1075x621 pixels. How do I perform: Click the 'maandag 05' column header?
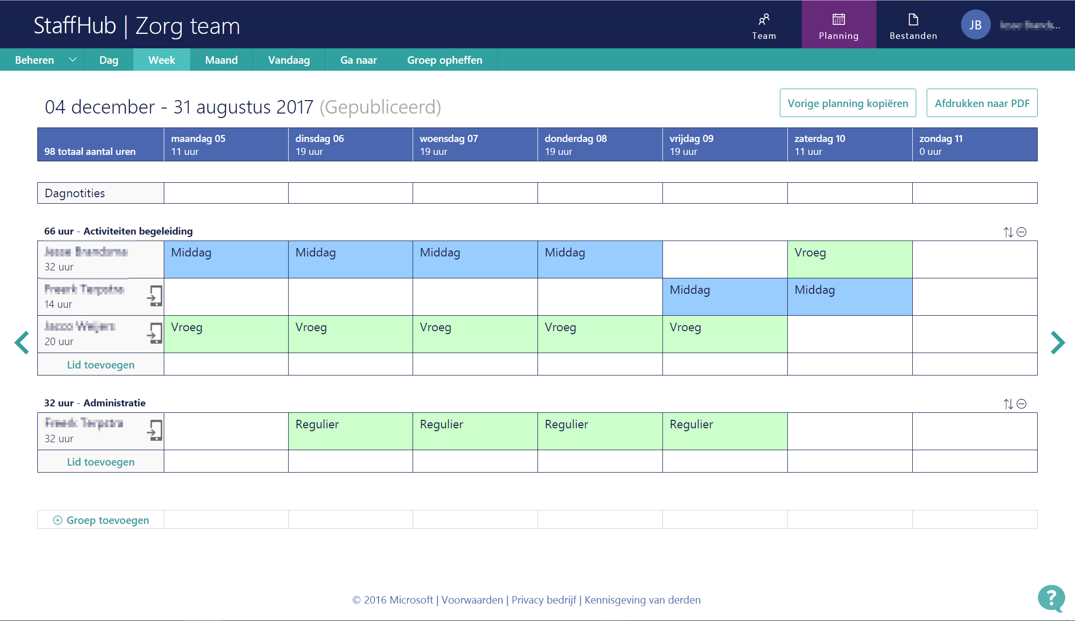[226, 144]
